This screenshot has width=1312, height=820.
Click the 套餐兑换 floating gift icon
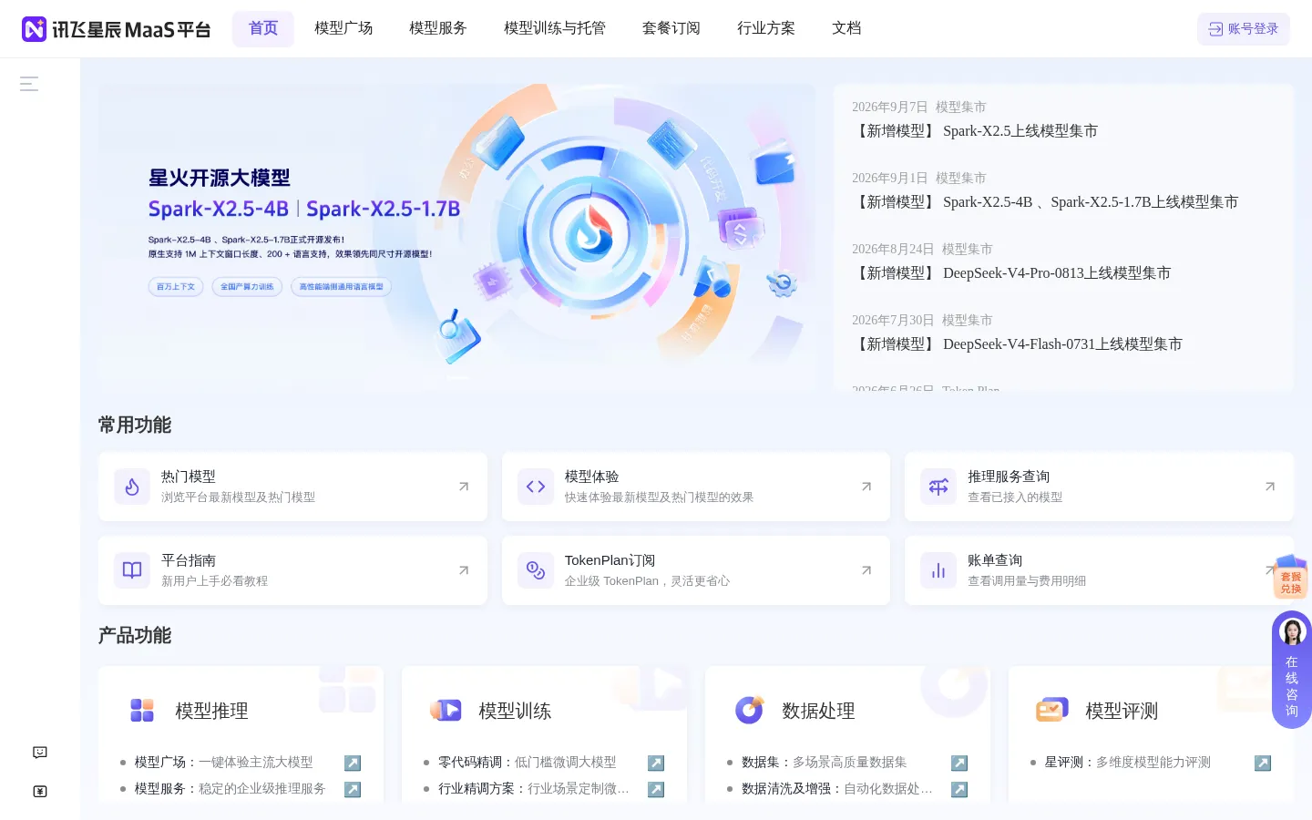1291,577
